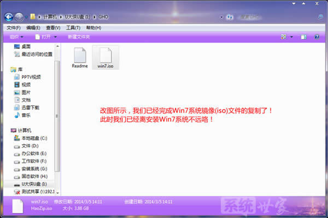Viewport: 328px width, 218px height.
Task: Click the search magnifier icon
Action: [x=320, y=17]
